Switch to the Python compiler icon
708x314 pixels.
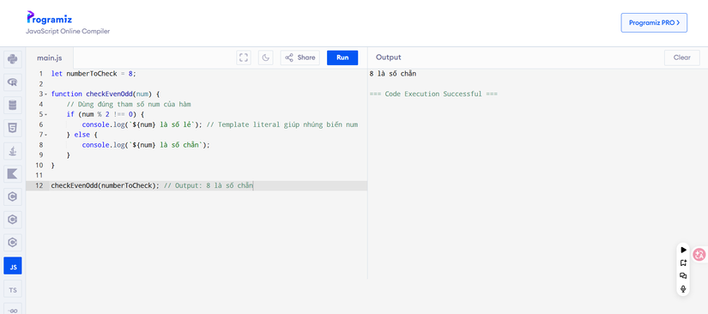click(x=13, y=59)
